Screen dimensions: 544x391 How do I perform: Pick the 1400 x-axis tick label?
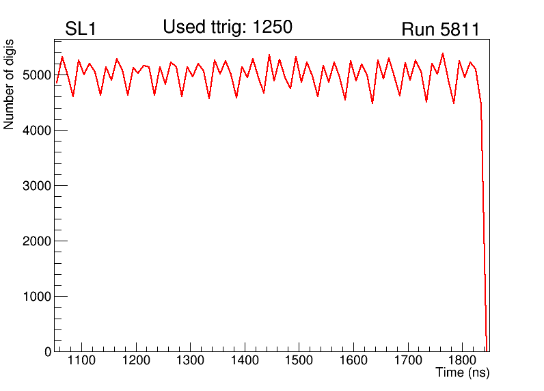click(x=245, y=361)
